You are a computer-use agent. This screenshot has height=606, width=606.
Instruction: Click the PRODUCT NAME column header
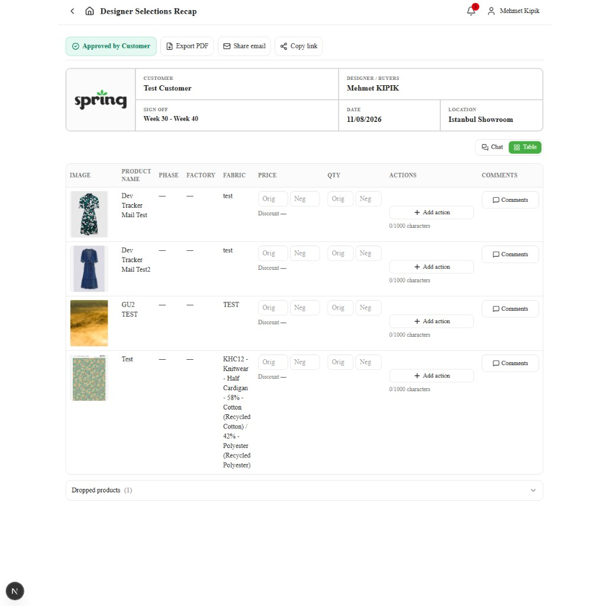(x=136, y=175)
